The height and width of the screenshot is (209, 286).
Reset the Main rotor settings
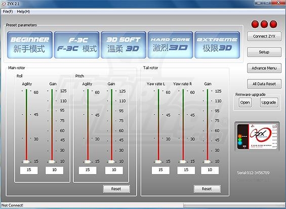point(116,189)
